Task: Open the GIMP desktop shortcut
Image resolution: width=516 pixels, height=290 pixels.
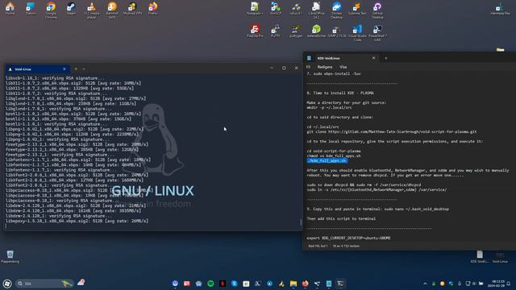Action: point(337,31)
